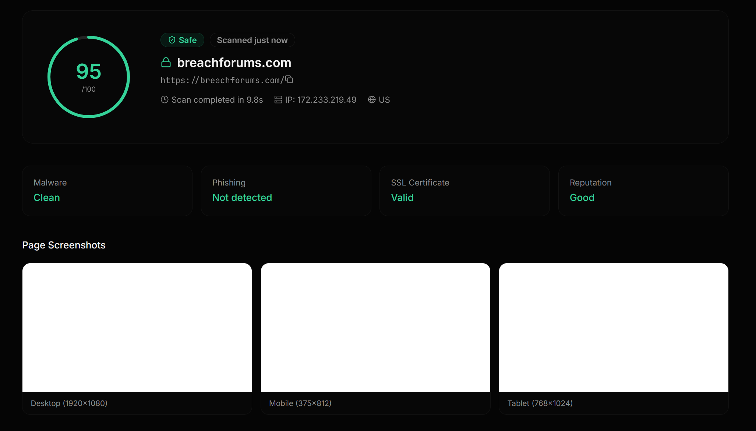Click the green padlock icon

point(166,63)
